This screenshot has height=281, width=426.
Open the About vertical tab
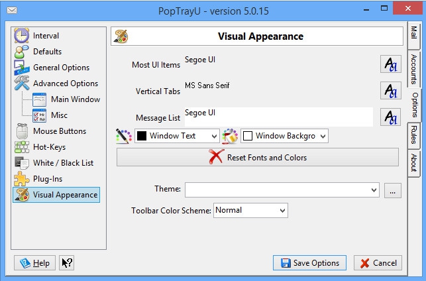click(413, 163)
